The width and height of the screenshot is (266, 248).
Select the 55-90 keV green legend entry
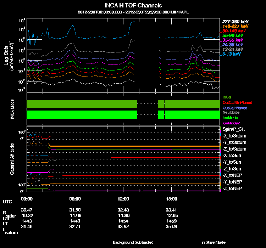pos(233,35)
